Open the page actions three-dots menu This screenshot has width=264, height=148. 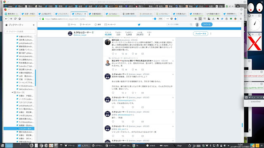coord(167,19)
